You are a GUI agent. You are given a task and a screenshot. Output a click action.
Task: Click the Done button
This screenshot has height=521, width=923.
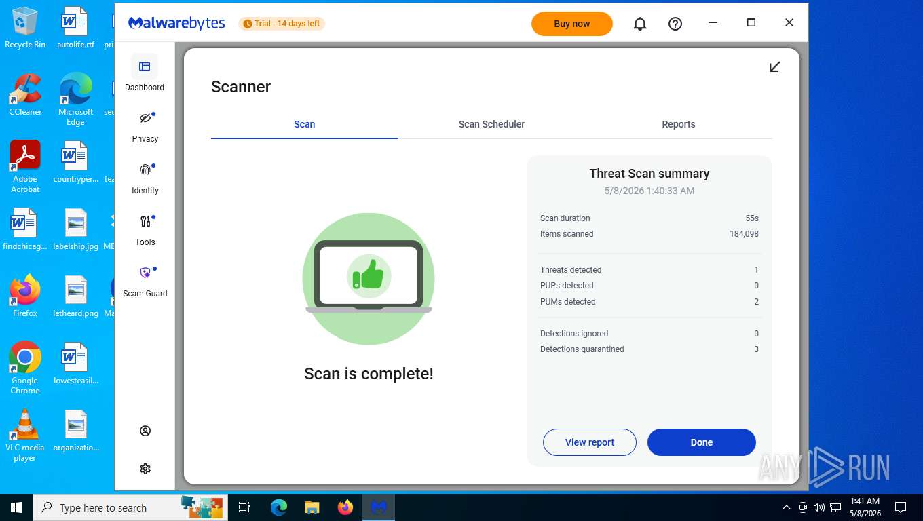click(702, 442)
